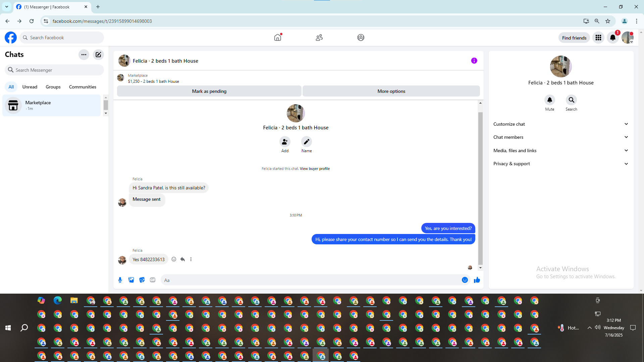Expand the Chat members section
Screen dimensions: 644x362
point(561,137)
